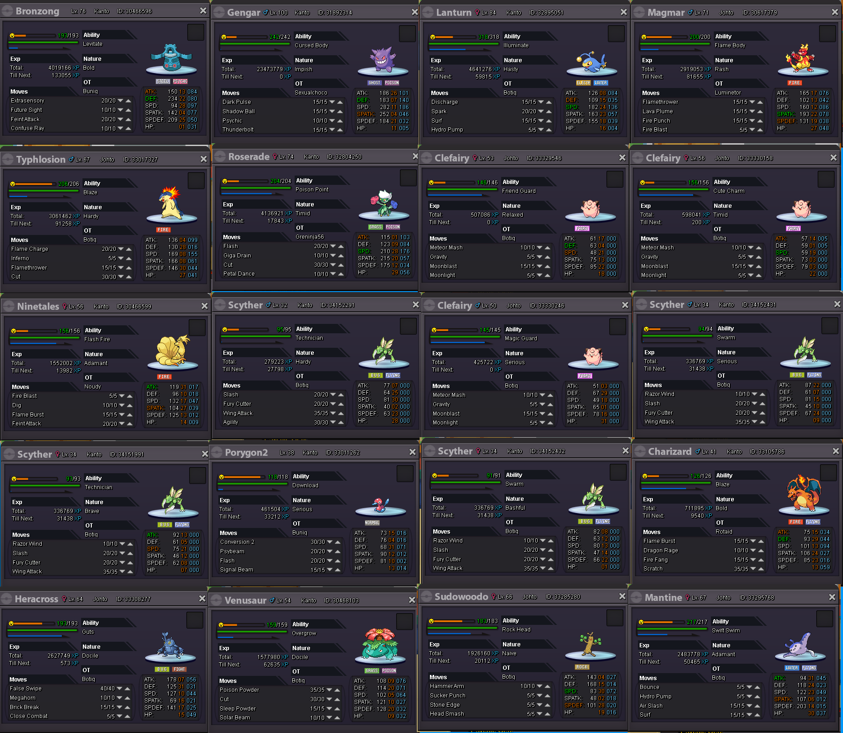Close the Mantine summary window
The width and height of the screenshot is (843, 733).
pyautogui.click(x=832, y=597)
